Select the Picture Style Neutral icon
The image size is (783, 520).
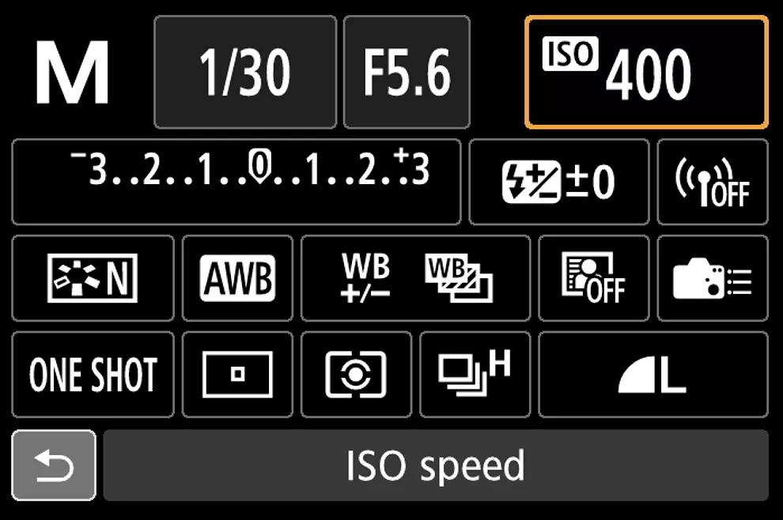pyautogui.click(x=93, y=278)
